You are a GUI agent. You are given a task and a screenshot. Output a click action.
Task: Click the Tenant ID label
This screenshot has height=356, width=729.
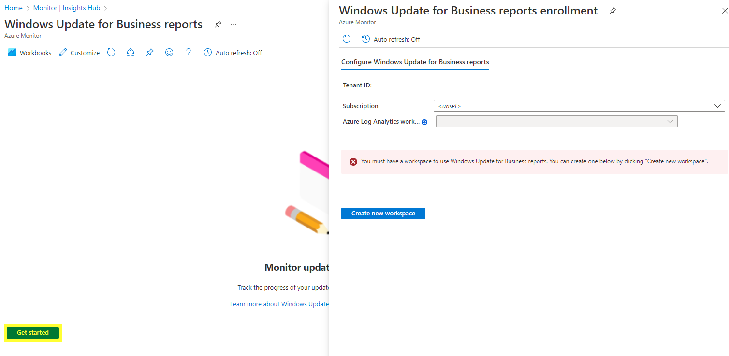coord(357,85)
